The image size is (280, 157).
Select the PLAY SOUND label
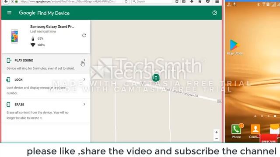click(x=24, y=61)
